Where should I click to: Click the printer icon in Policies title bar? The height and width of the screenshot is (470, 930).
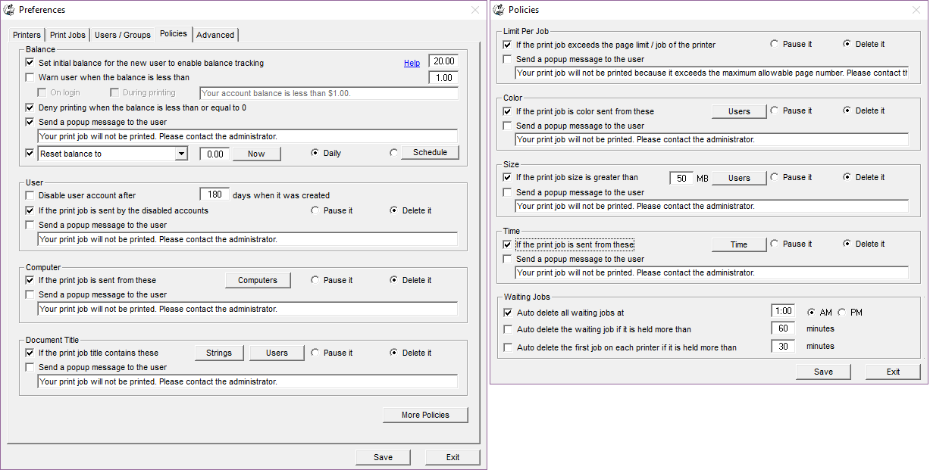[499, 9]
